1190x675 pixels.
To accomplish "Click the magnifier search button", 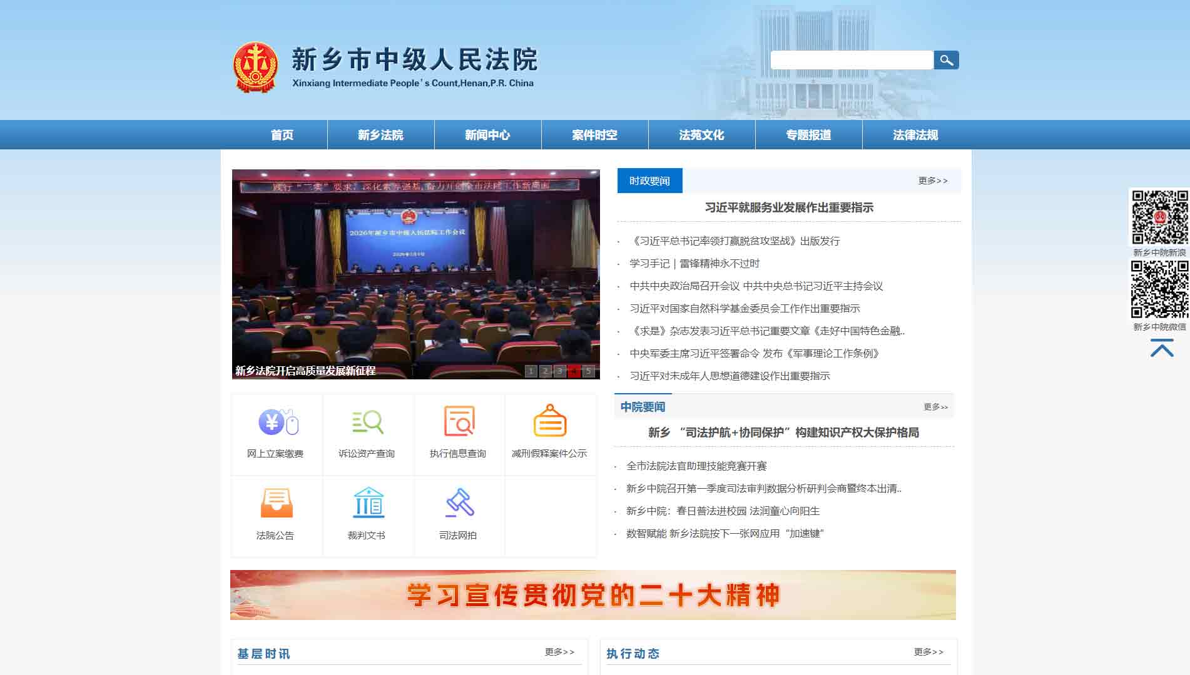I will click(x=946, y=60).
